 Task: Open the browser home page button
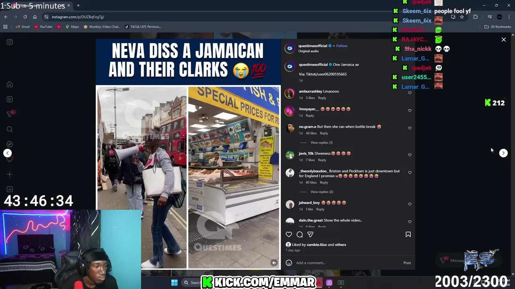[x=35, y=17]
